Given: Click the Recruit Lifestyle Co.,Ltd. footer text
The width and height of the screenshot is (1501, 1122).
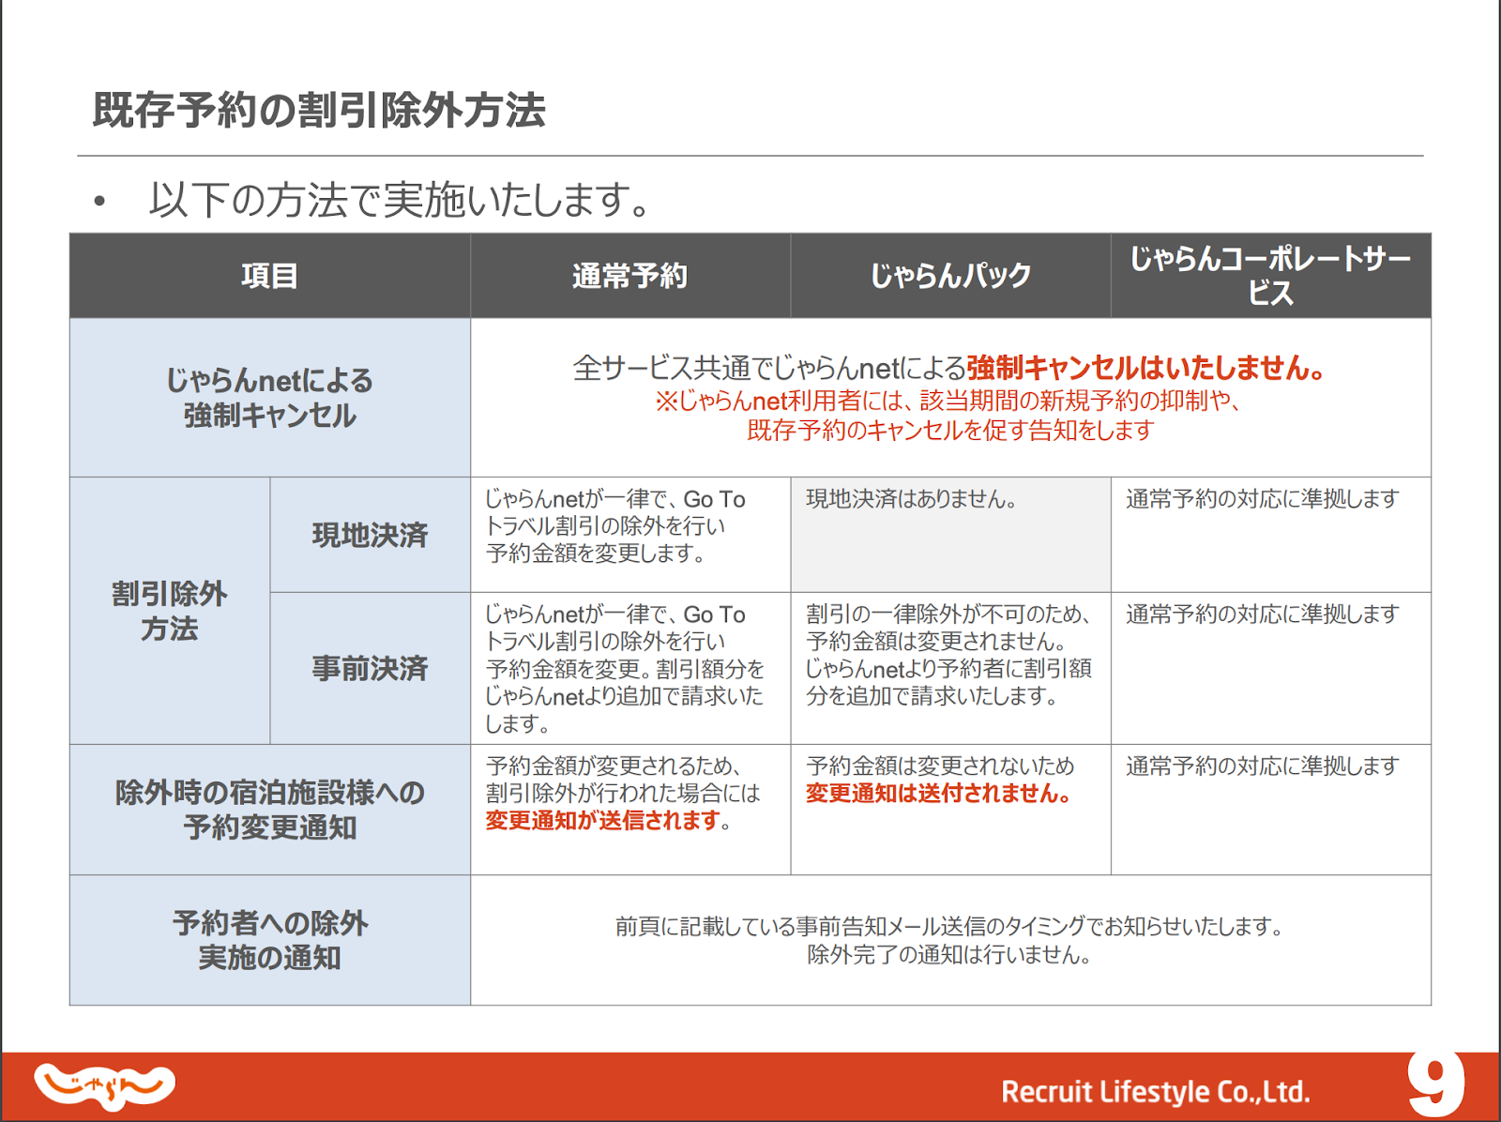Looking at the screenshot, I should [1156, 1092].
